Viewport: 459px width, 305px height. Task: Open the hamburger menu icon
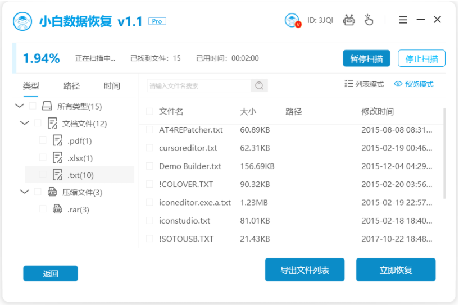click(403, 20)
